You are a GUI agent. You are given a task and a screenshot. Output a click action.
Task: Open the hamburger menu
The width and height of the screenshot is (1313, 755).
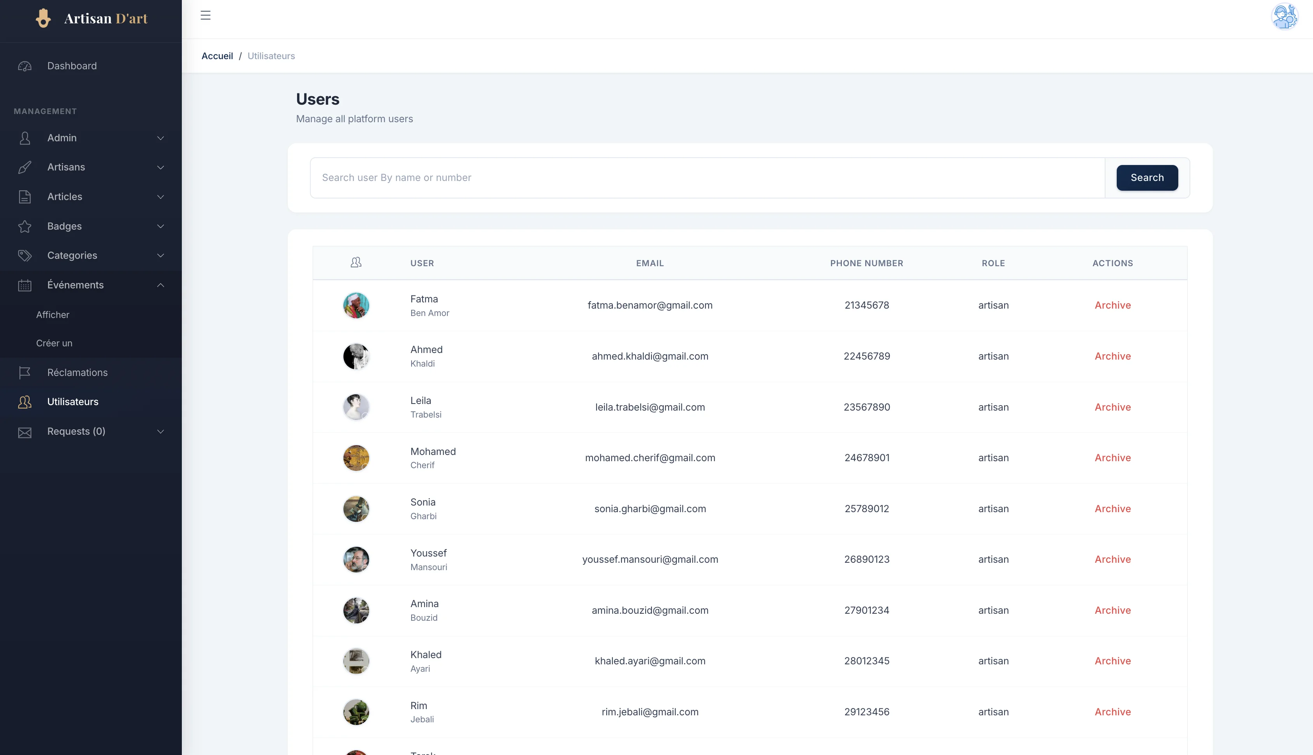tap(206, 16)
